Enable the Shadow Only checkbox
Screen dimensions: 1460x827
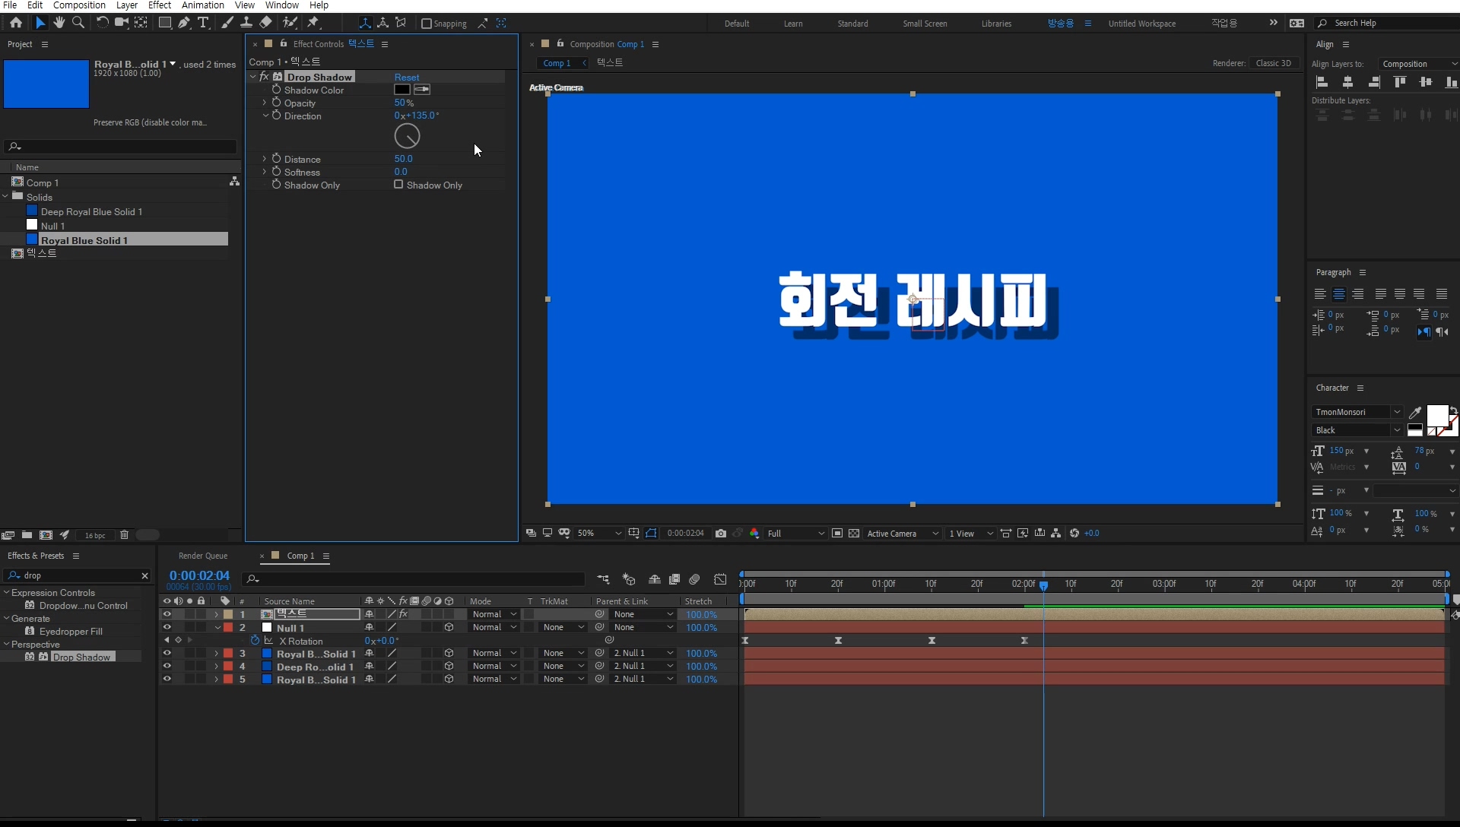tap(398, 185)
